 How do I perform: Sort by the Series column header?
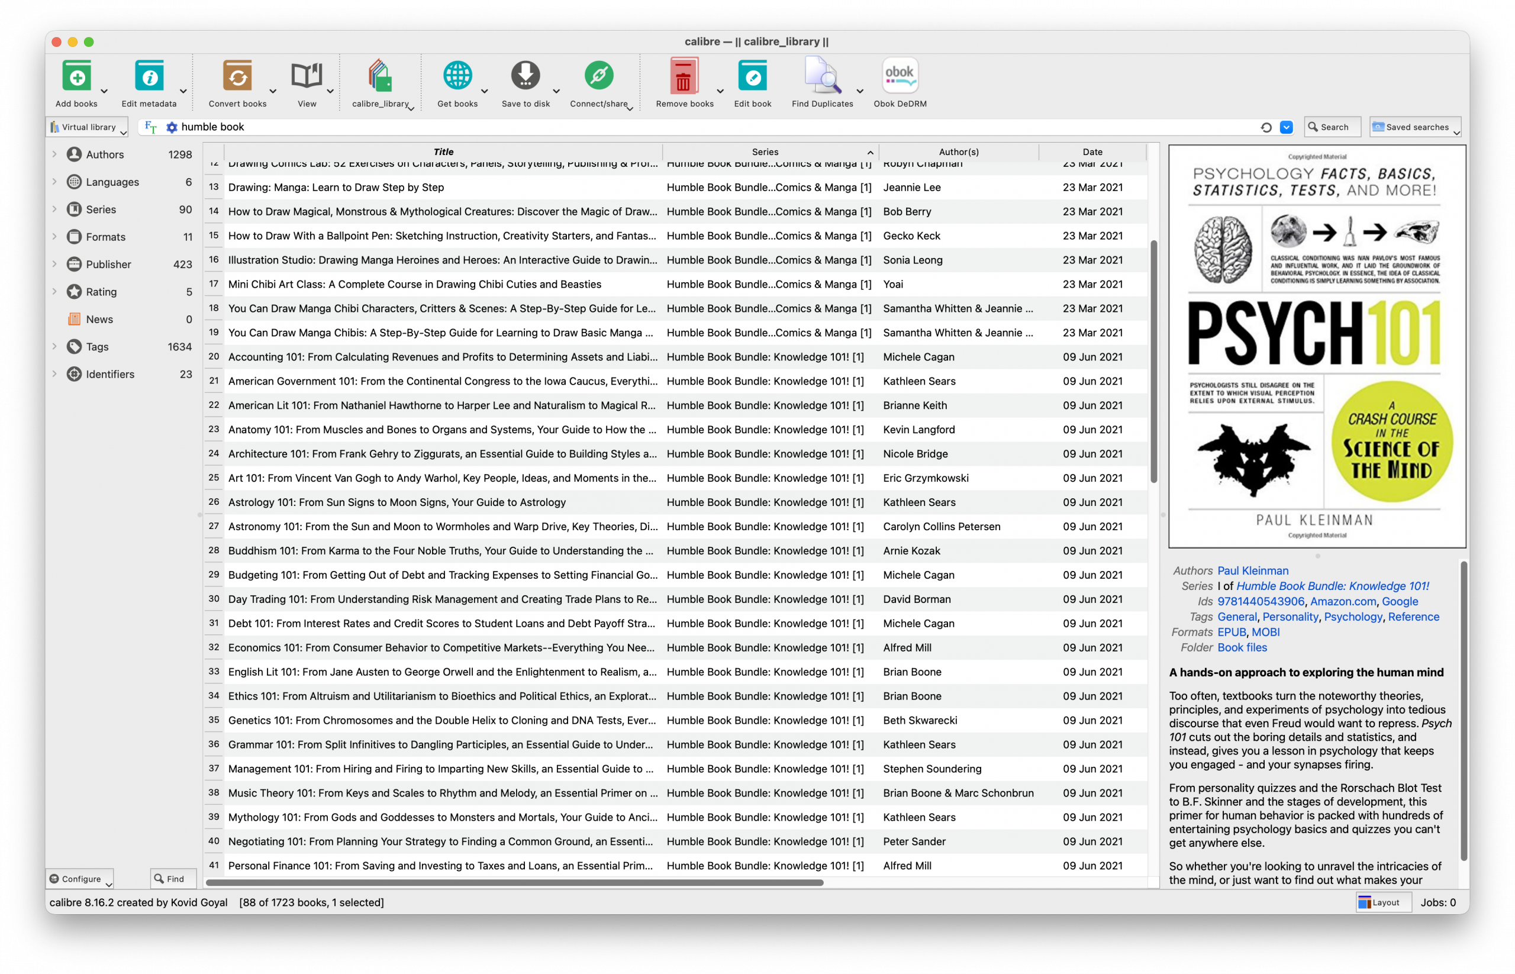(765, 152)
